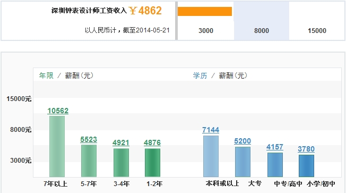Click the 15000元 y-axis label

(x=19, y=99)
